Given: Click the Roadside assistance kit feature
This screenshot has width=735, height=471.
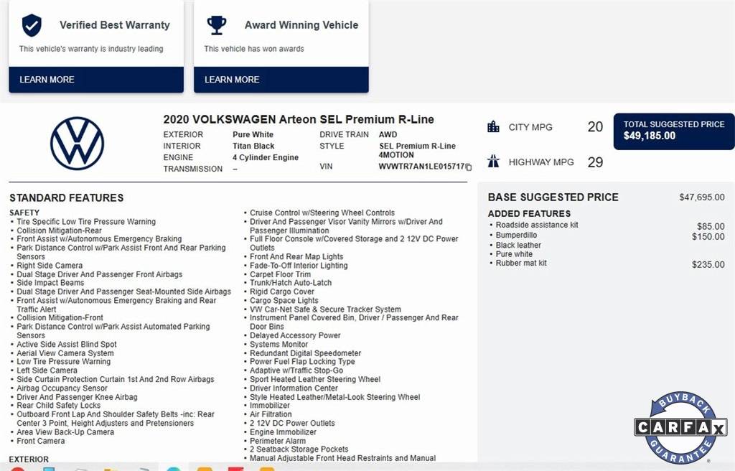Looking at the screenshot, I should click(x=537, y=225).
